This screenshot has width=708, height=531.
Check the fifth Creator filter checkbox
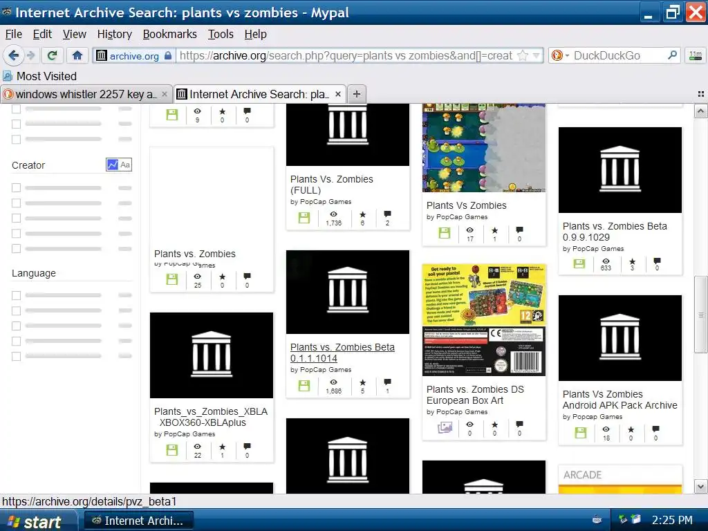pyautogui.click(x=17, y=248)
